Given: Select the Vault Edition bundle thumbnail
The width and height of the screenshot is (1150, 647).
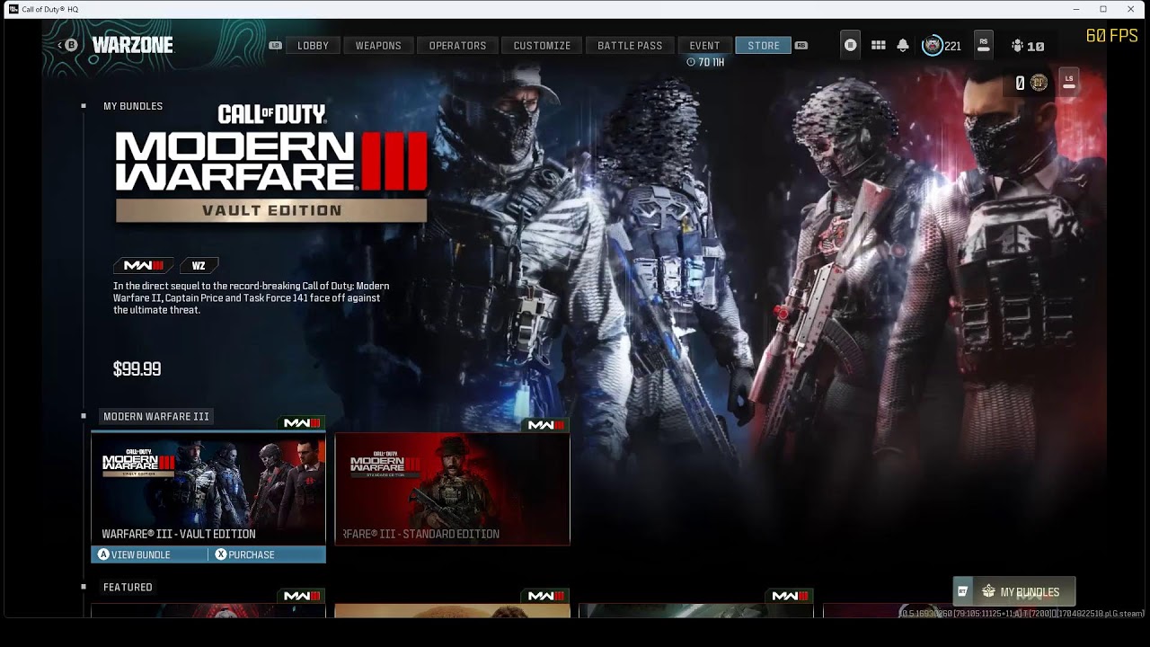Looking at the screenshot, I should point(208,489).
